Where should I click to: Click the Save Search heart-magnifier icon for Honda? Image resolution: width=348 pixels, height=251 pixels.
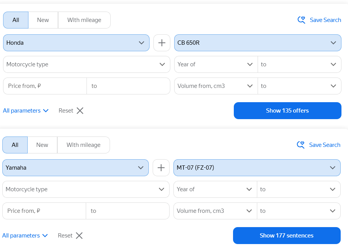click(x=301, y=20)
